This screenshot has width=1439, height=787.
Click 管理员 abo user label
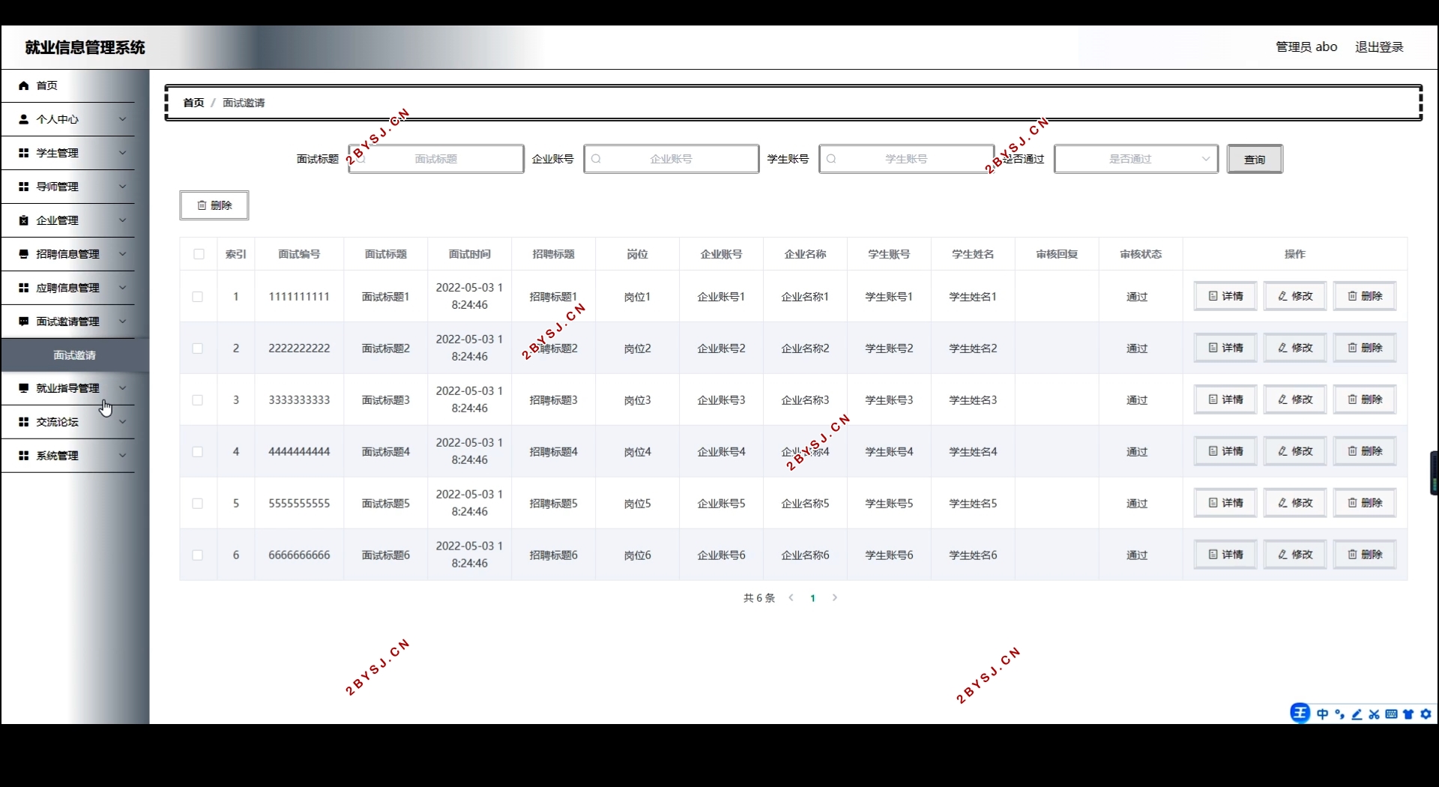(1306, 47)
